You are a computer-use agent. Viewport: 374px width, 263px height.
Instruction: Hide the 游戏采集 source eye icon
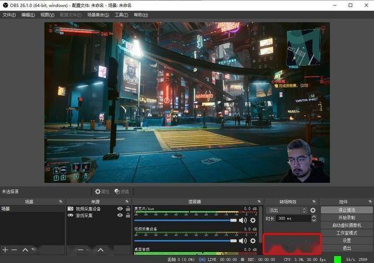pyautogui.click(x=120, y=215)
